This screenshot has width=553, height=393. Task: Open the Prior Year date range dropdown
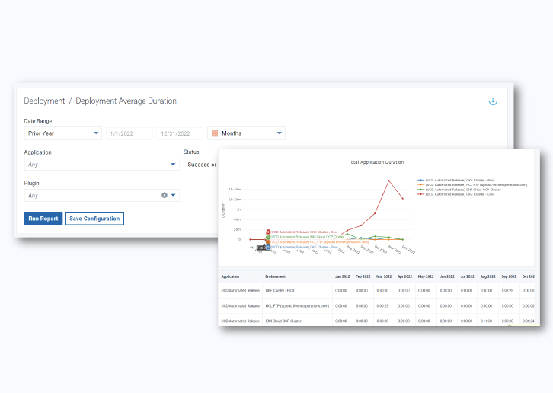pos(62,133)
